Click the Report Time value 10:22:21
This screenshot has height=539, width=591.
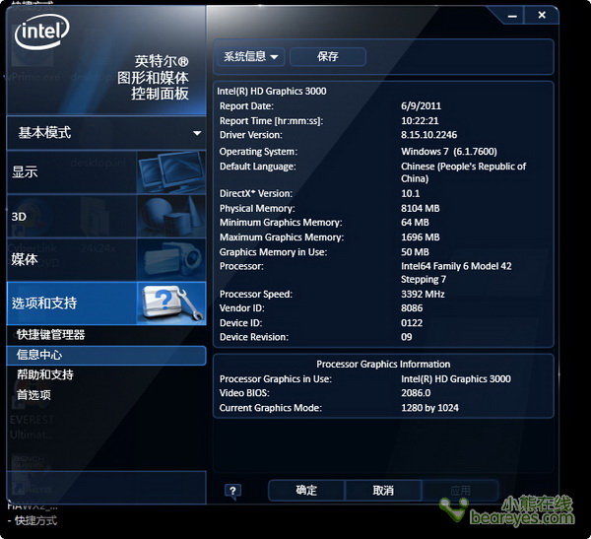(x=420, y=120)
